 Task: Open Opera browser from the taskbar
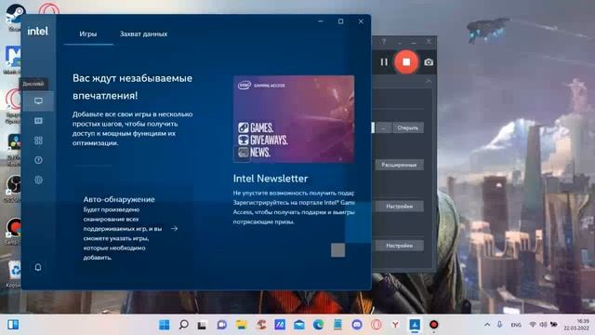pos(376,325)
